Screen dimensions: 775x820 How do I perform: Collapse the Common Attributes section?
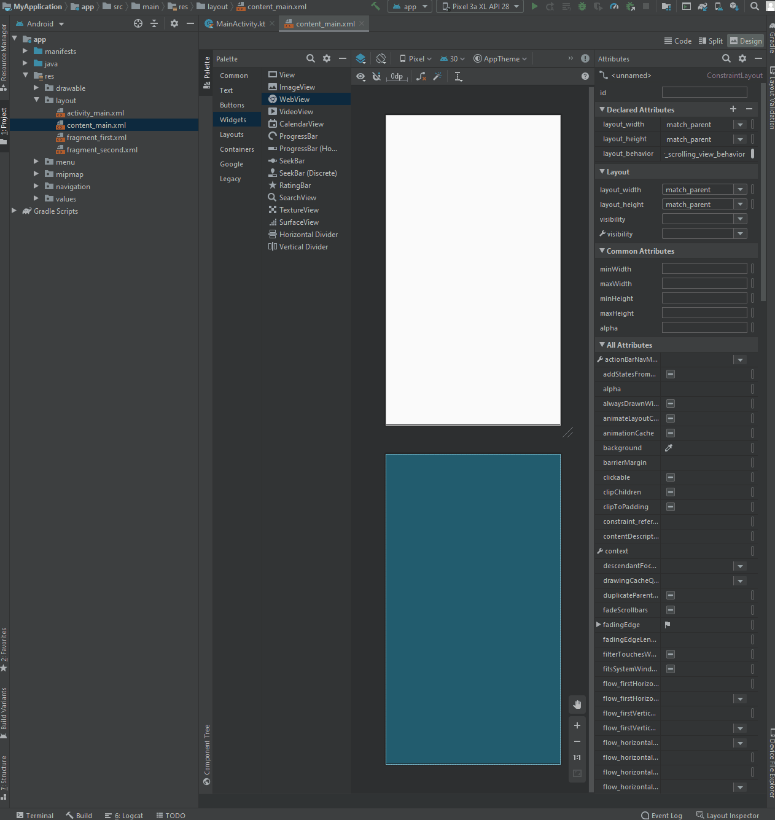tap(602, 251)
